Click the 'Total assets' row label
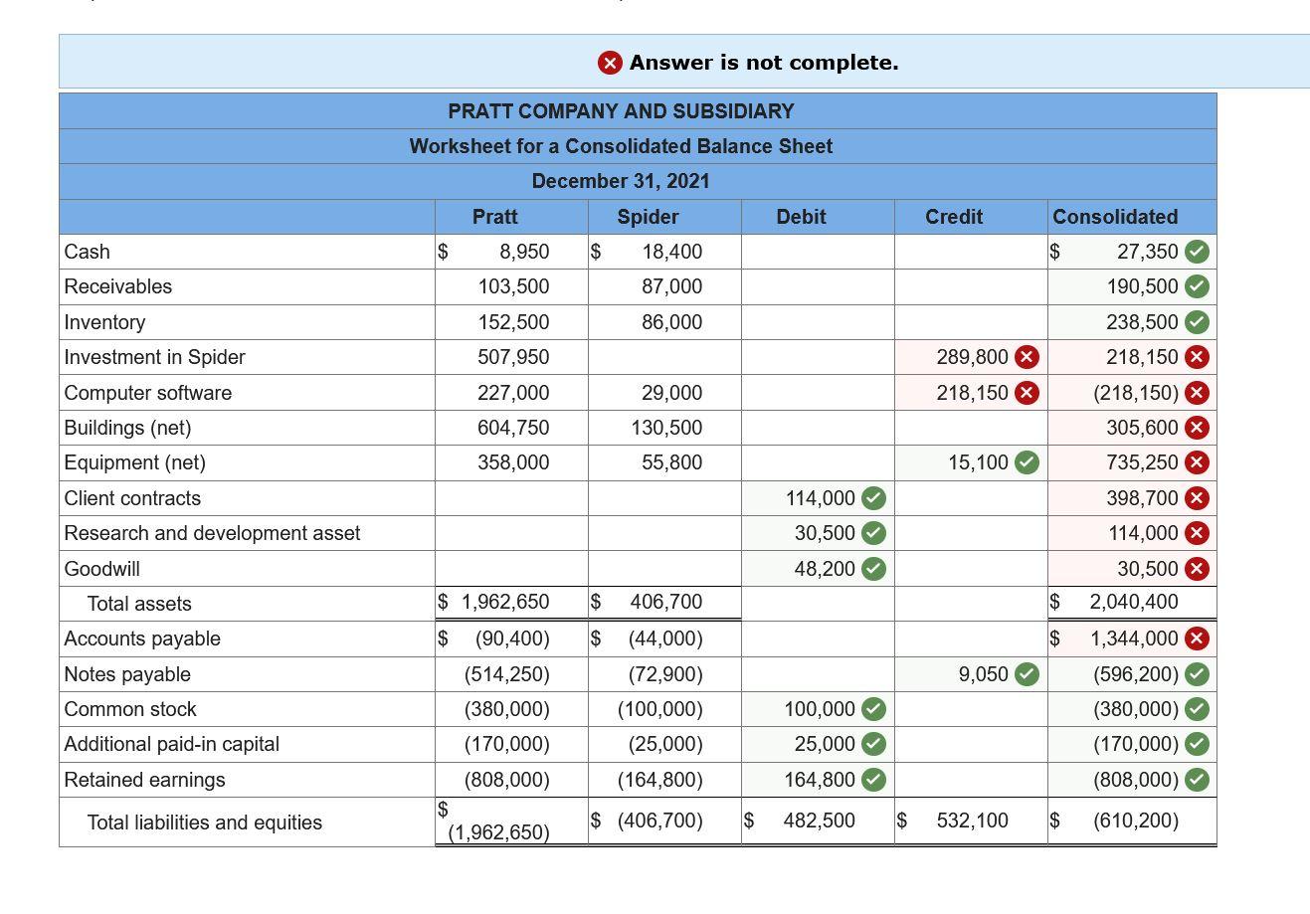Viewport: 1310px width, 914px height. (139, 604)
